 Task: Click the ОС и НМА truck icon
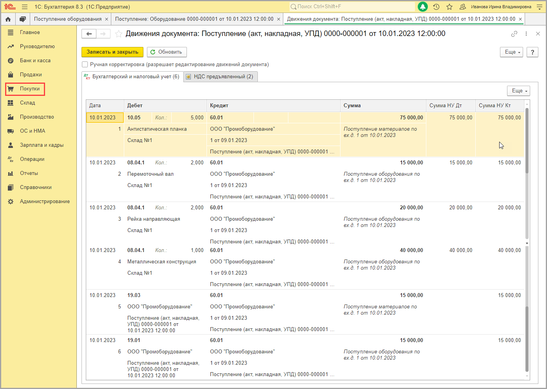(11, 131)
